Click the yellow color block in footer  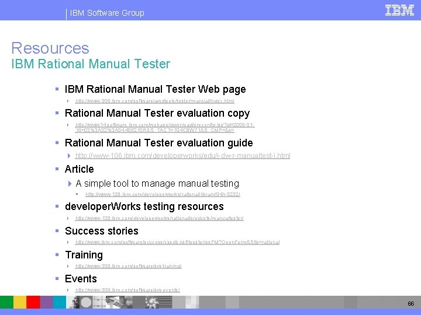click(x=20, y=302)
